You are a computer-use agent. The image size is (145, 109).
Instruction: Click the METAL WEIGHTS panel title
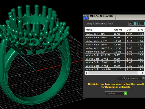click(101, 16)
